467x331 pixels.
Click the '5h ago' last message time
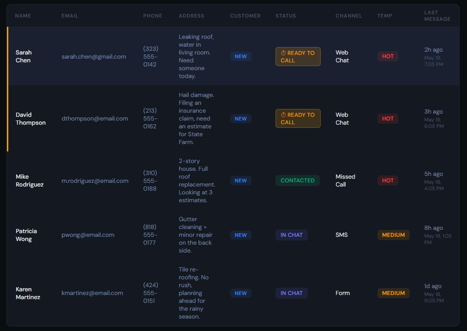[x=433, y=174]
